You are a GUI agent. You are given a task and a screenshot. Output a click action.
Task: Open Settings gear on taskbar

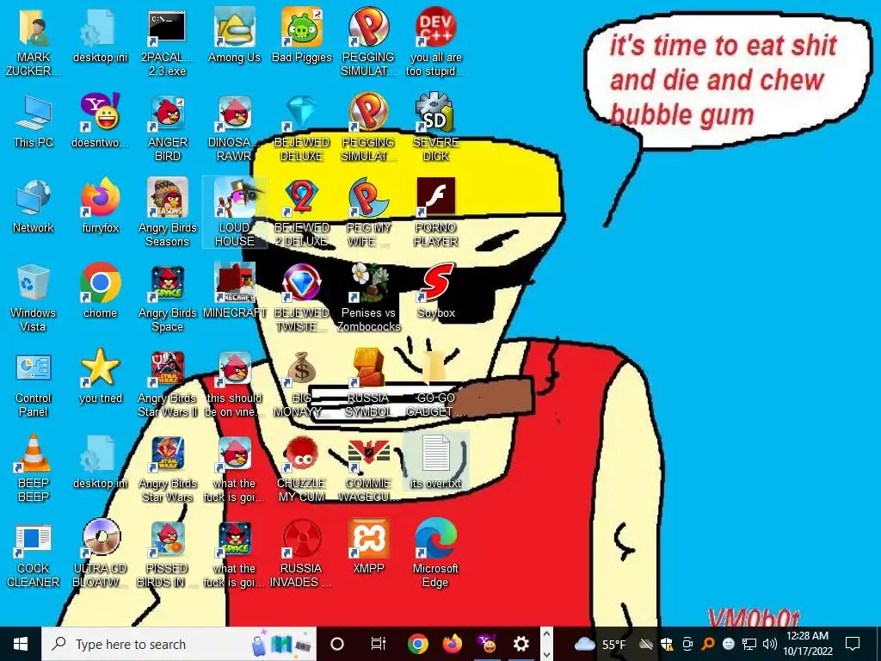coord(521,644)
